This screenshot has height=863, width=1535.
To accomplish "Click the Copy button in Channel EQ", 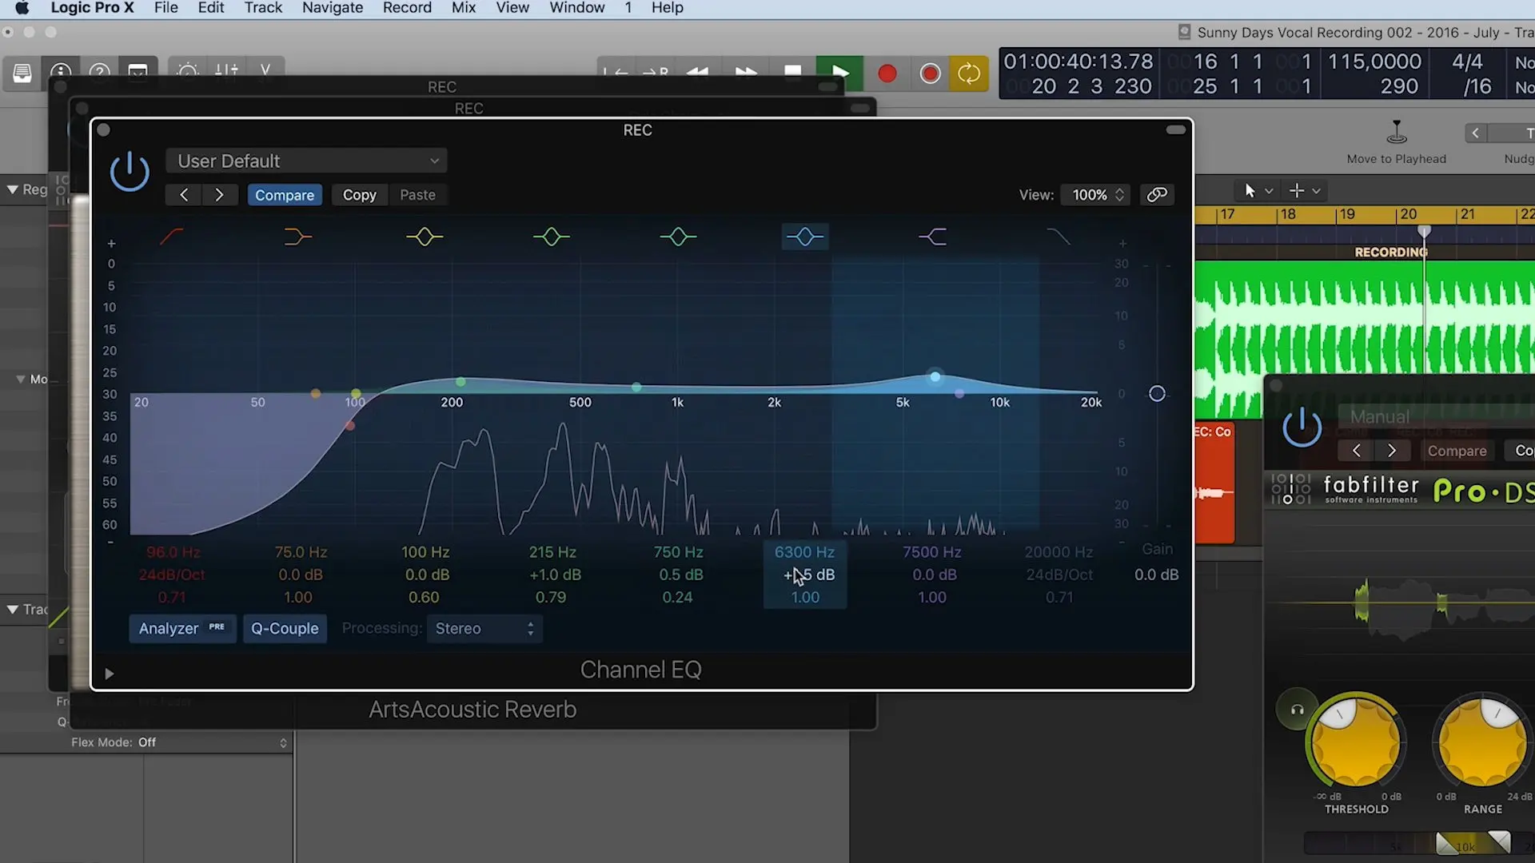I will 359,195.
